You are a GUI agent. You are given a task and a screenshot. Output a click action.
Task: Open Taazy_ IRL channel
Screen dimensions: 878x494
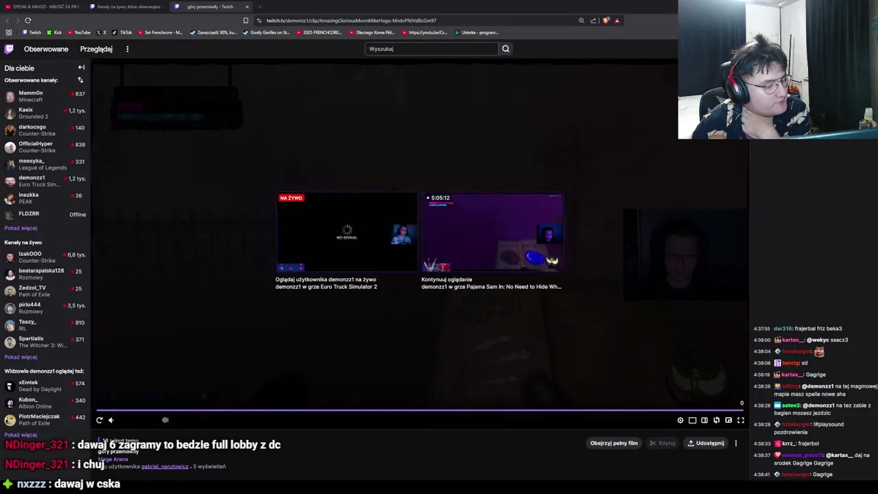[45, 325]
